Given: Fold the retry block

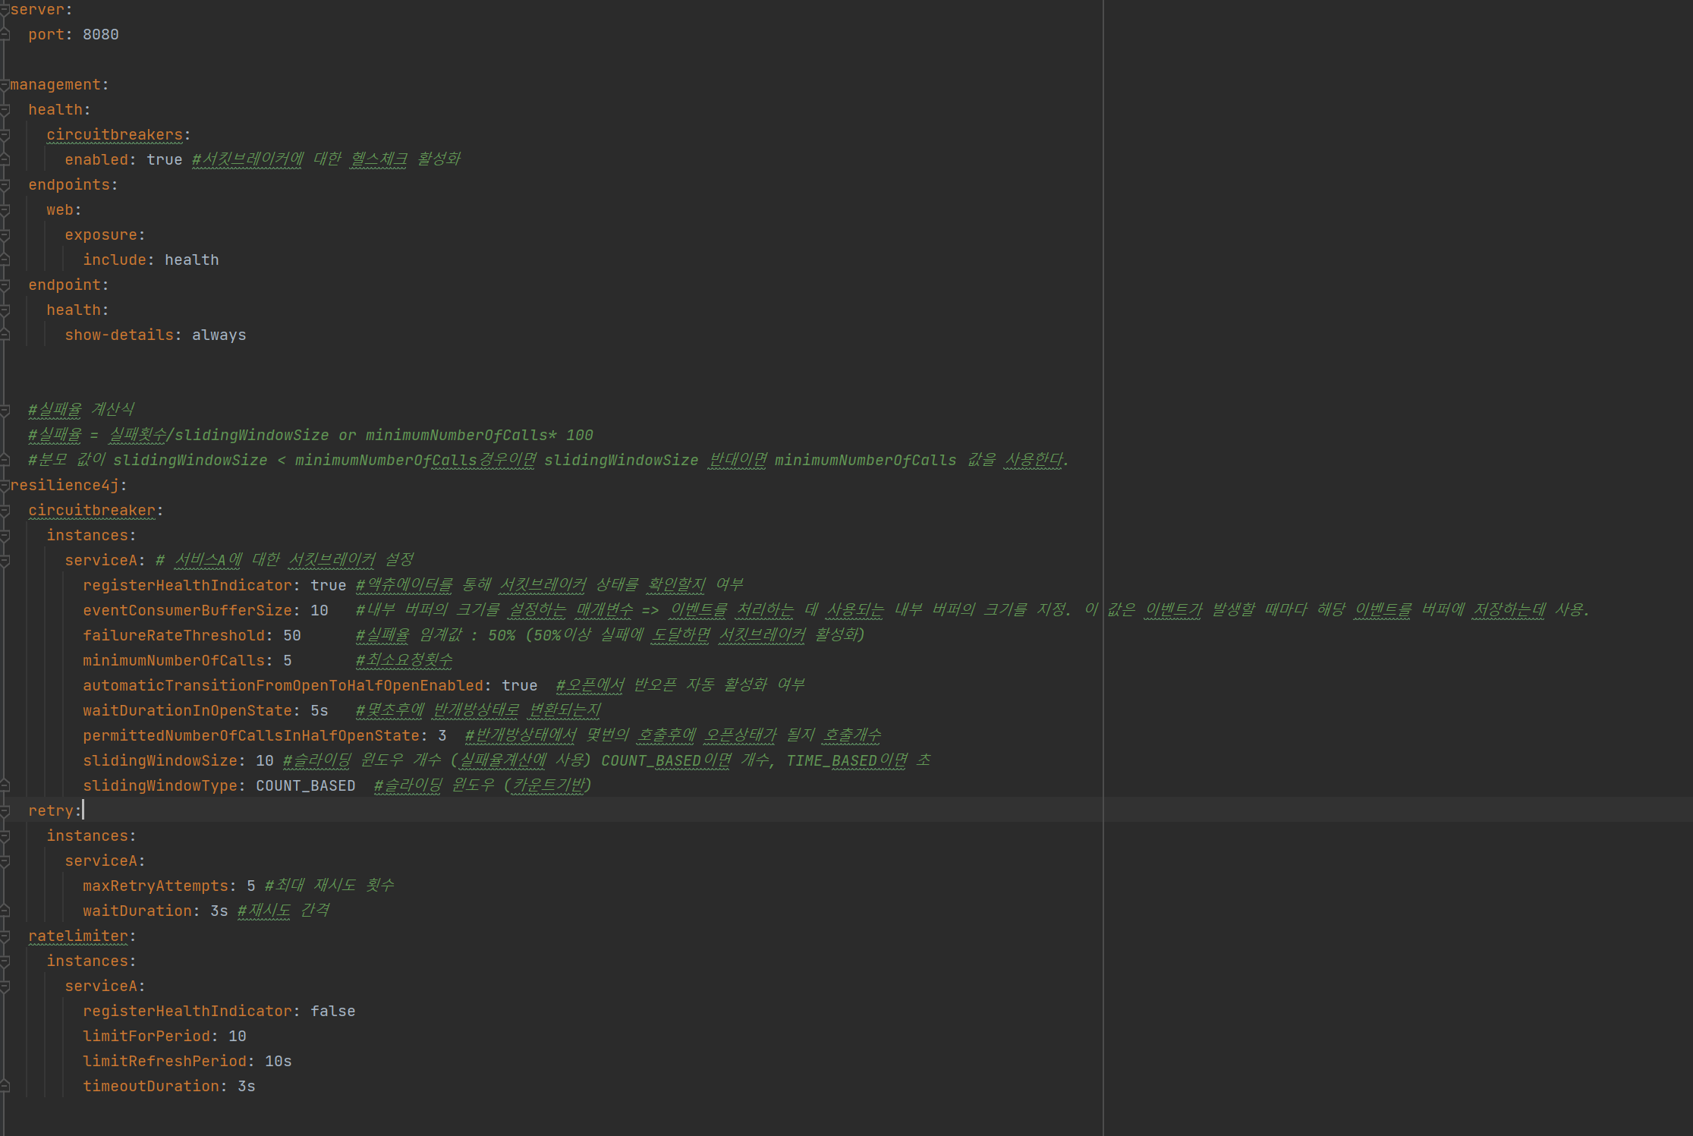Looking at the screenshot, I should click(4, 811).
